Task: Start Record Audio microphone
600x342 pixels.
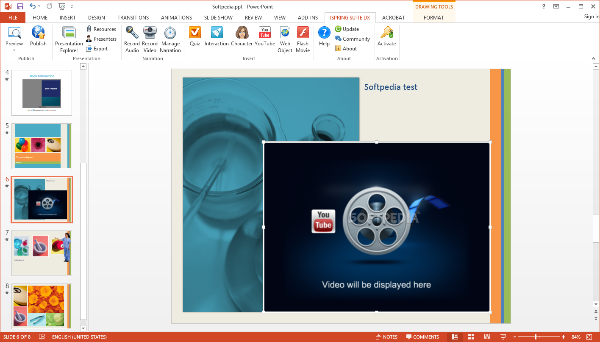Action: tap(132, 39)
